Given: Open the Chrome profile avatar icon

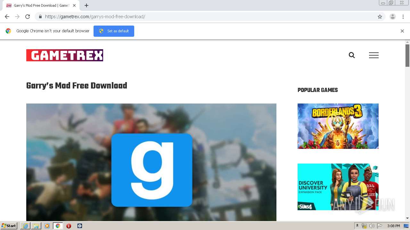Looking at the screenshot, I should click(x=393, y=17).
